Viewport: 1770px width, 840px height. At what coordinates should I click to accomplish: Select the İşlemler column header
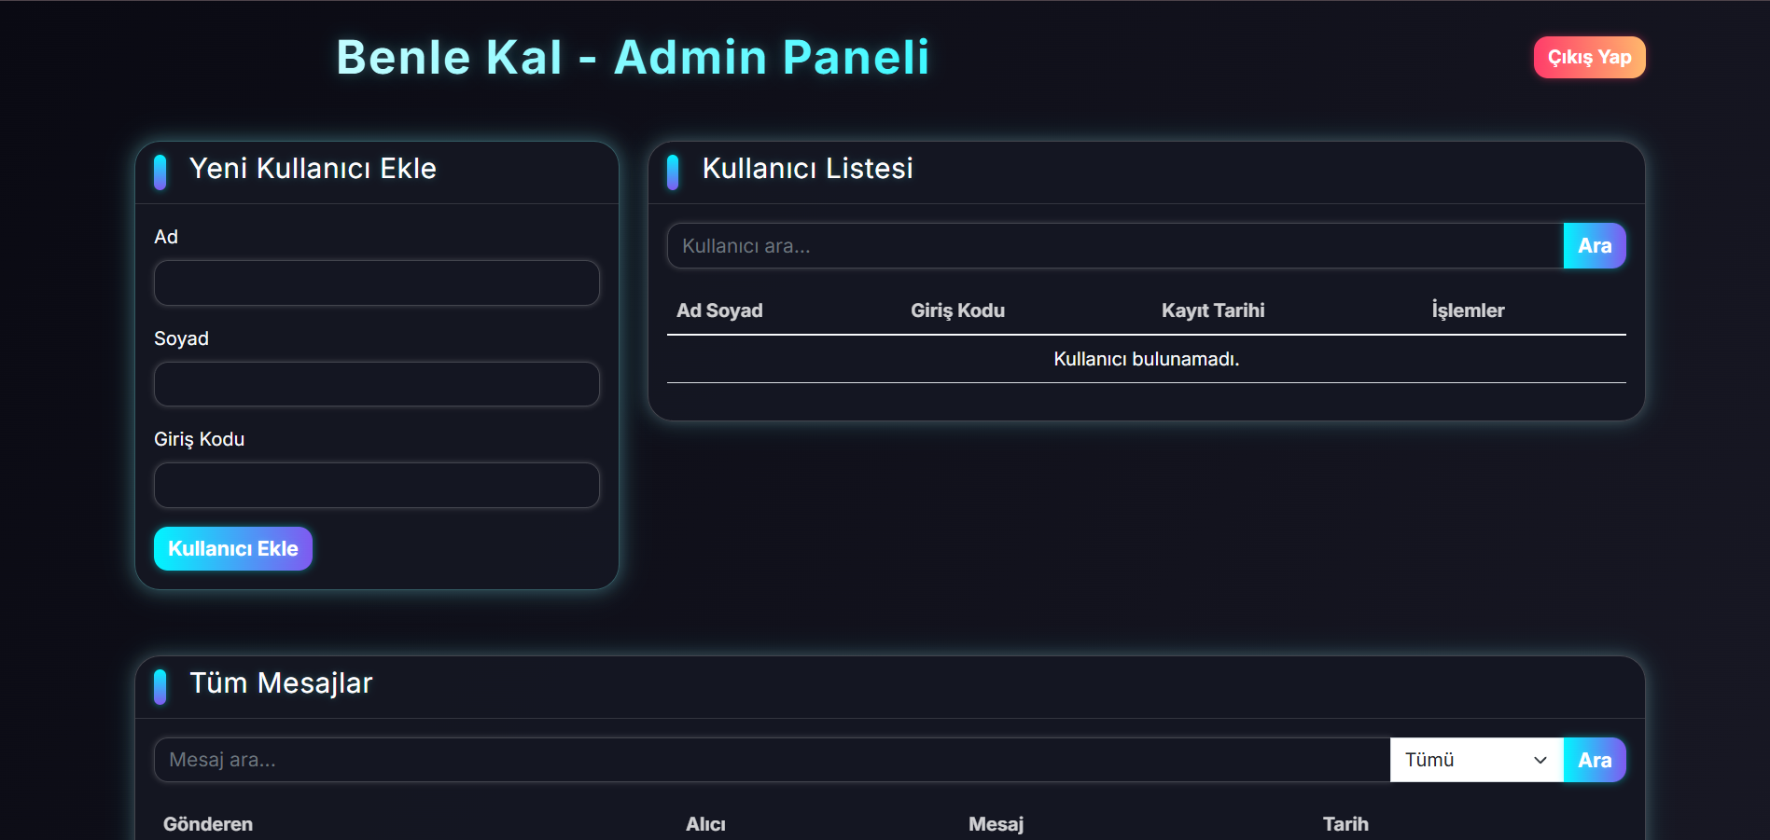1468,310
